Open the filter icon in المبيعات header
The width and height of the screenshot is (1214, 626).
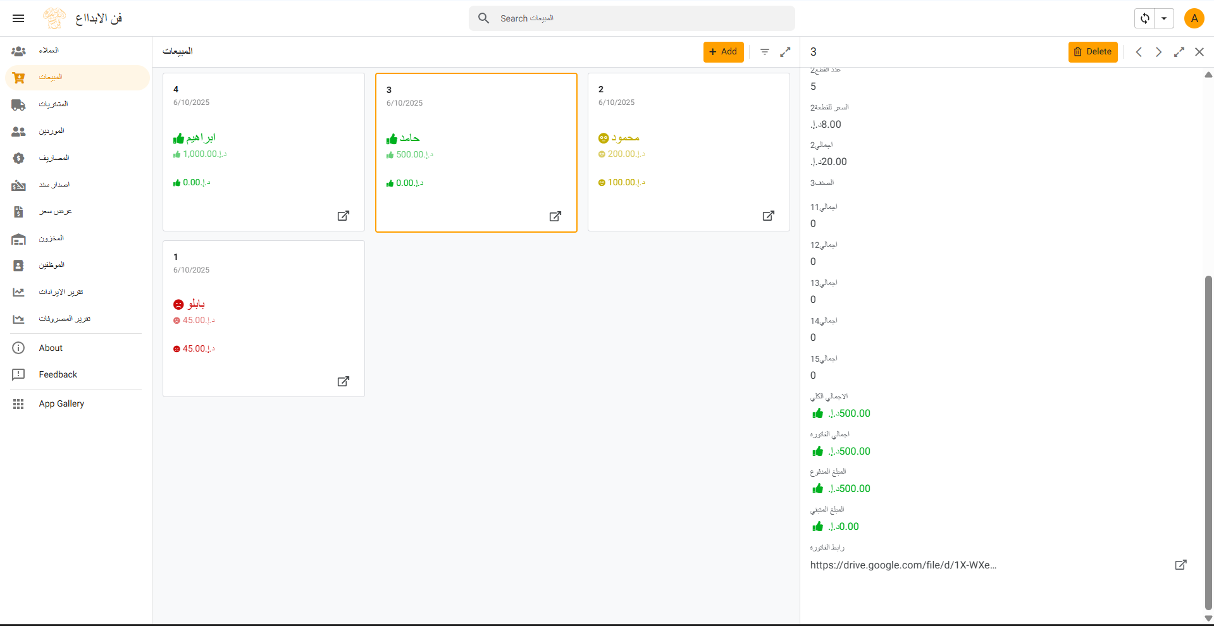click(x=765, y=52)
